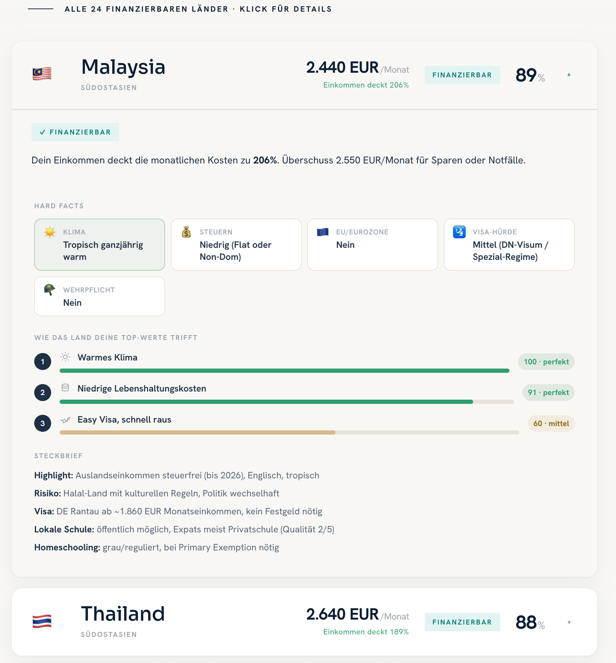This screenshot has width=616, height=663.
Task: Click rank number 1 circle badge
Action: [x=43, y=362]
